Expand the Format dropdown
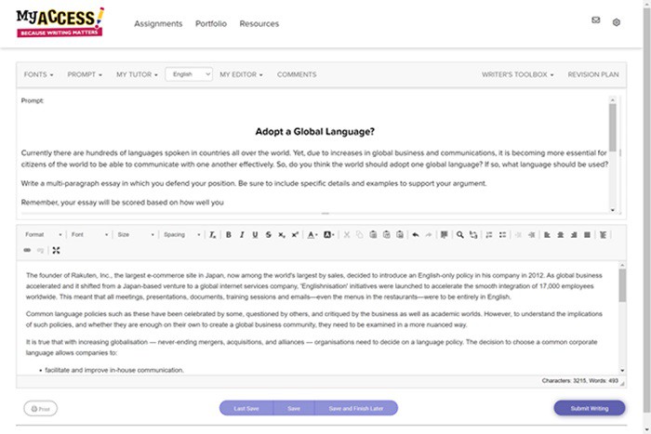The height and width of the screenshot is (434, 651). tap(43, 235)
